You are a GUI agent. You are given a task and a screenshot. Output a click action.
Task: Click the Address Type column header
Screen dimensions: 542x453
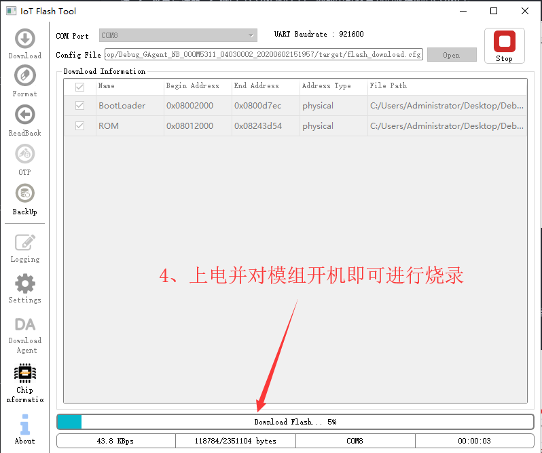click(x=326, y=86)
